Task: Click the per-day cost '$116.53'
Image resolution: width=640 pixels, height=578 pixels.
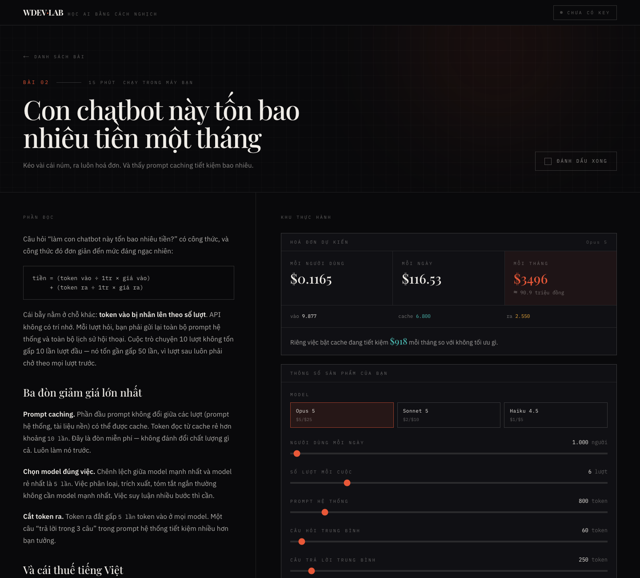Action: pyautogui.click(x=421, y=280)
